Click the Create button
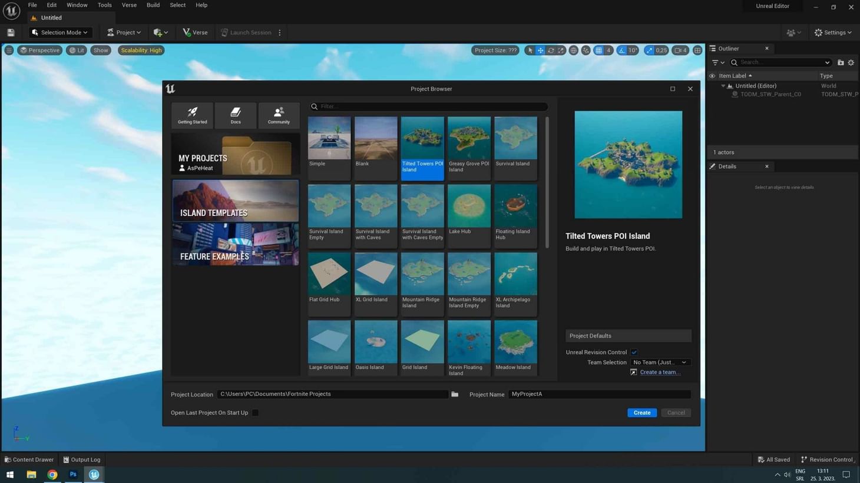 (641, 413)
